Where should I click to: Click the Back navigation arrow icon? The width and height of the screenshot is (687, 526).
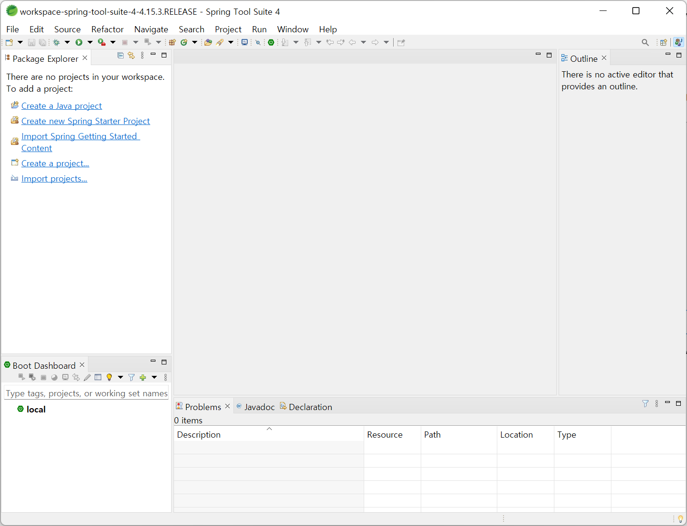(352, 42)
